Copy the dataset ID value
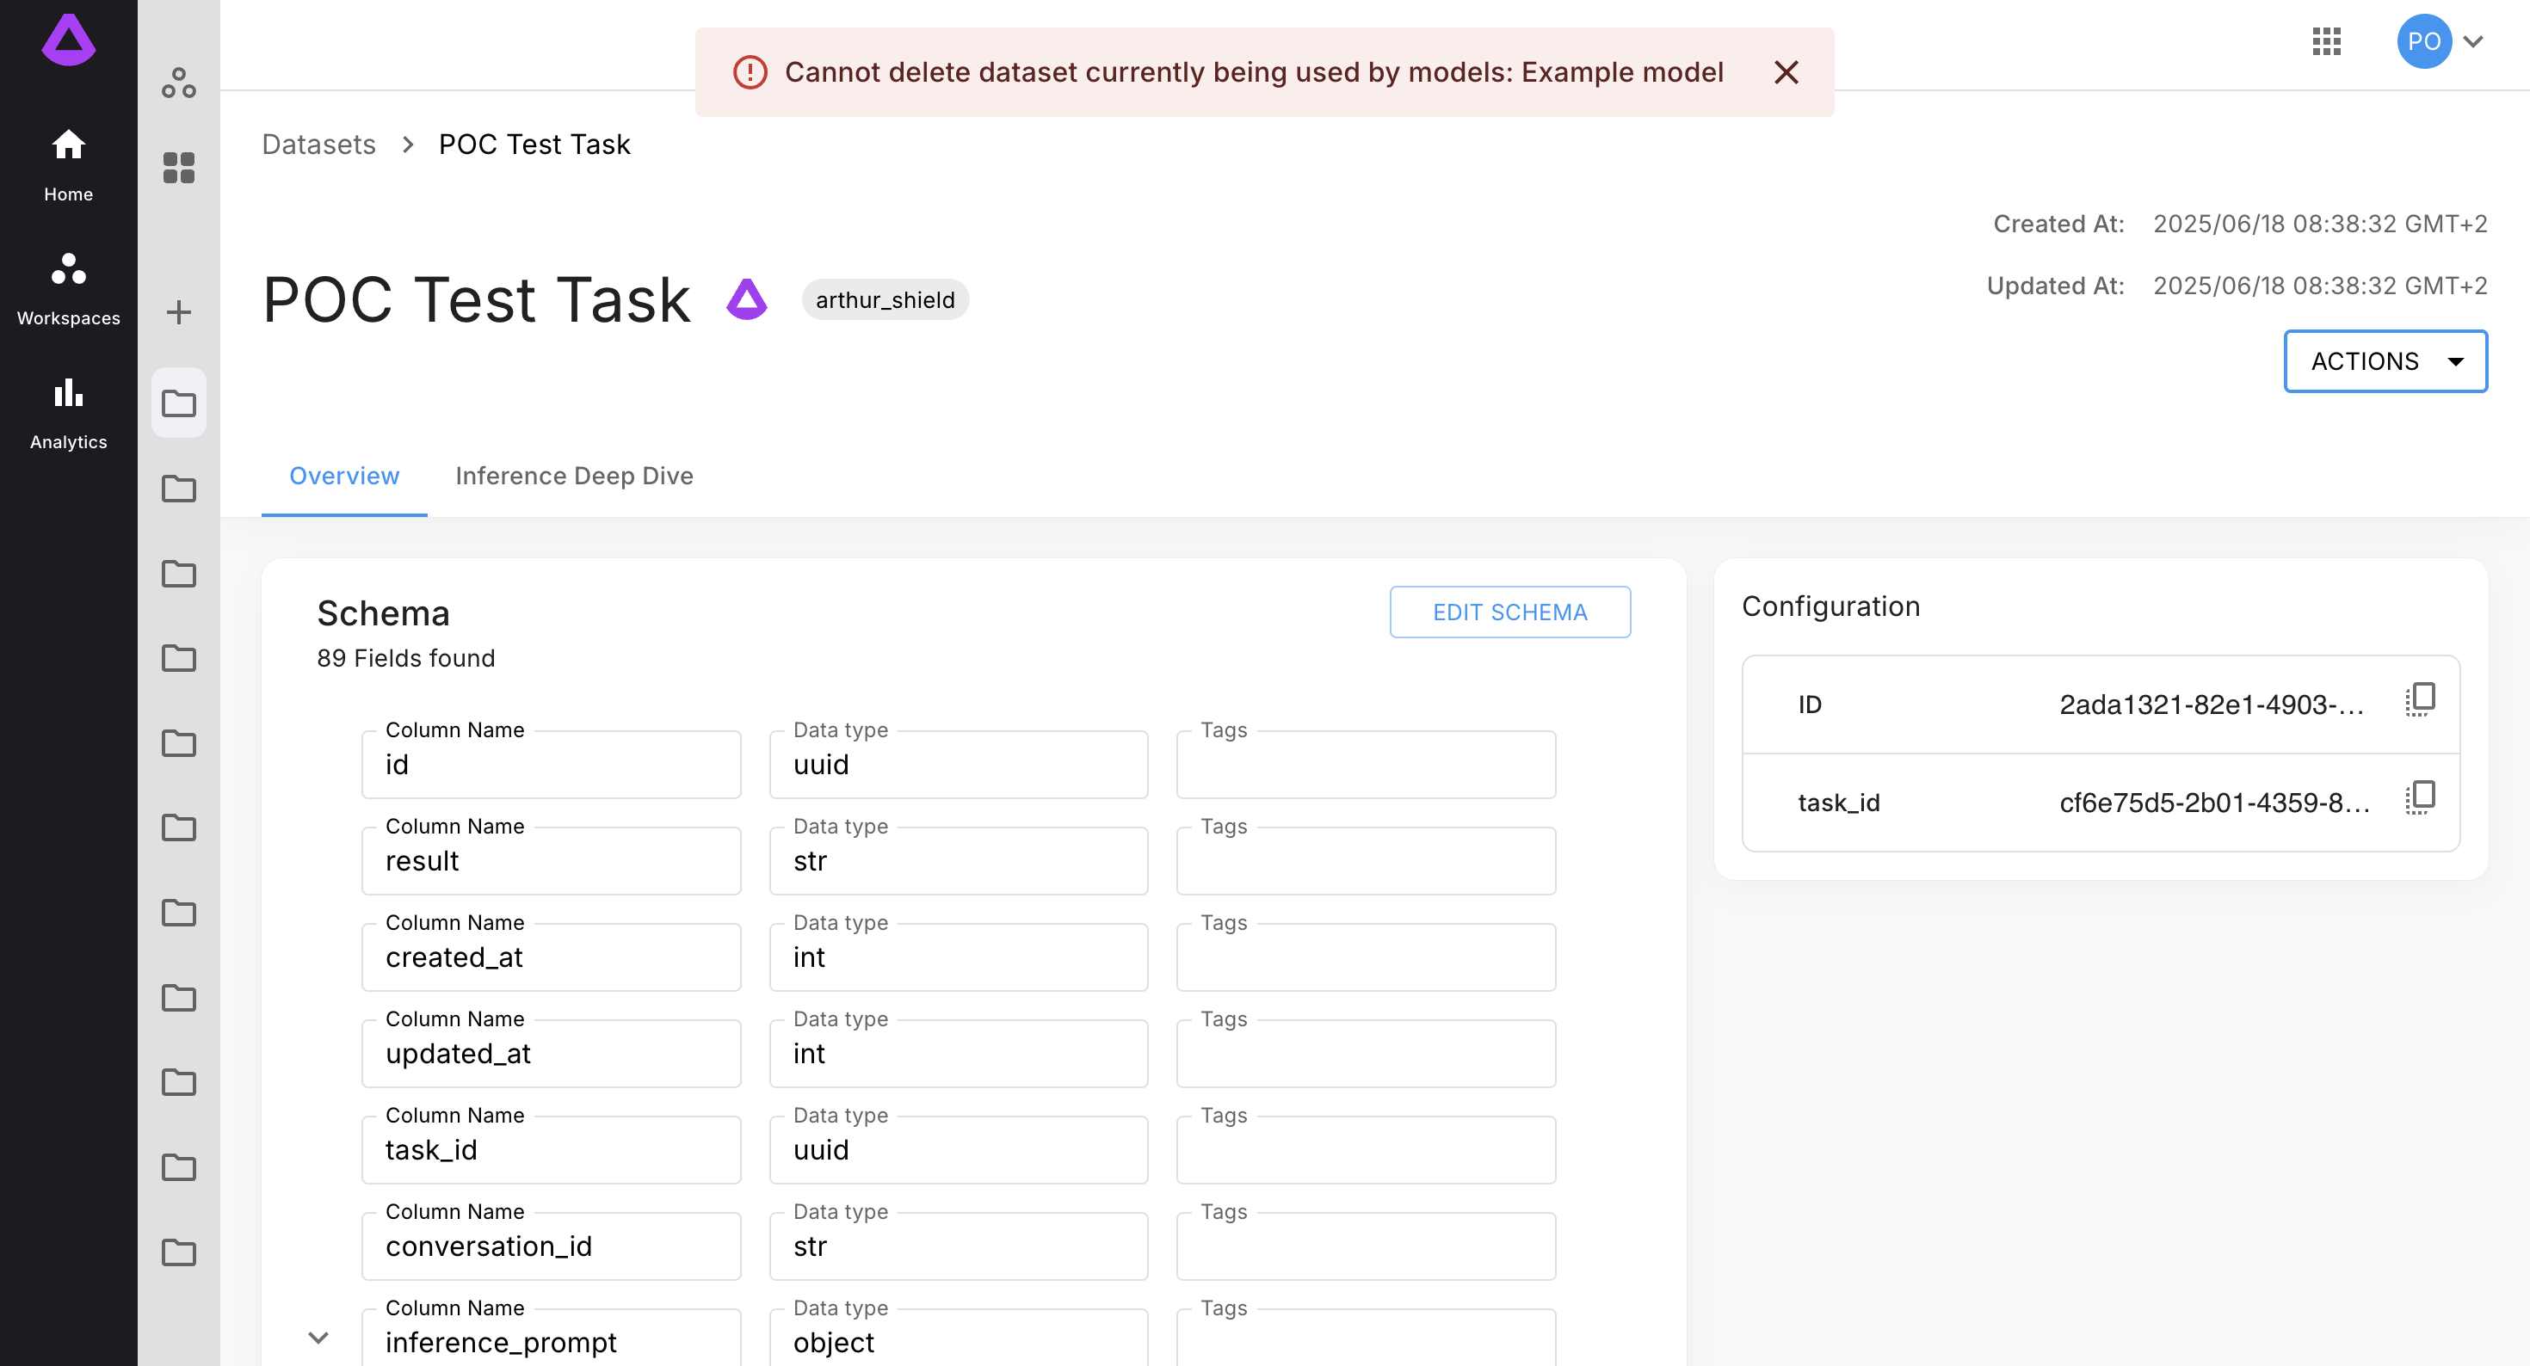This screenshot has height=1366, width=2530. (2420, 700)
